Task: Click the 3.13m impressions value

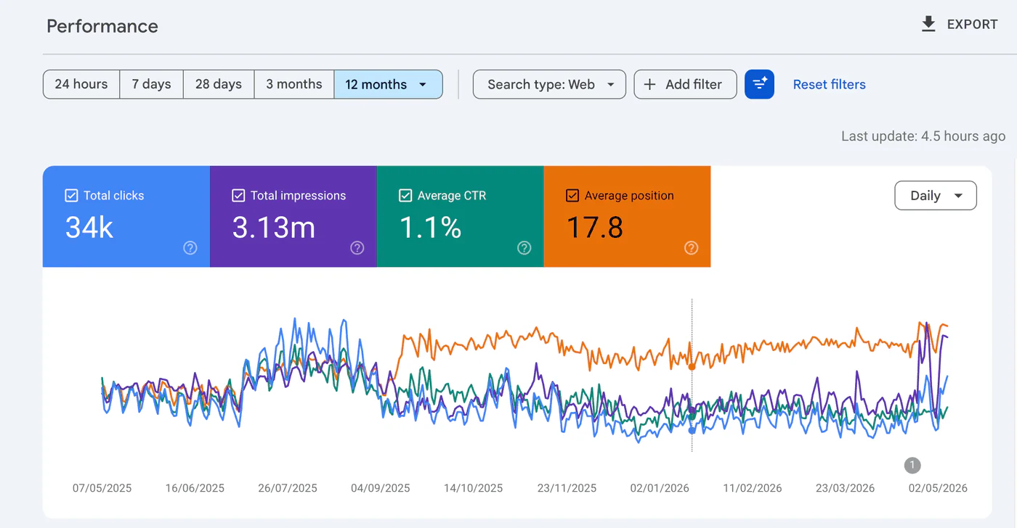Action: 274,228
